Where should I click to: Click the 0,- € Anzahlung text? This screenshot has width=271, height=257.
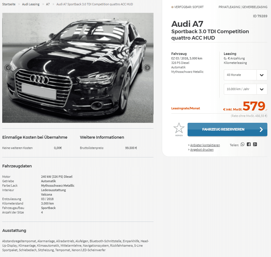[234, 58]
